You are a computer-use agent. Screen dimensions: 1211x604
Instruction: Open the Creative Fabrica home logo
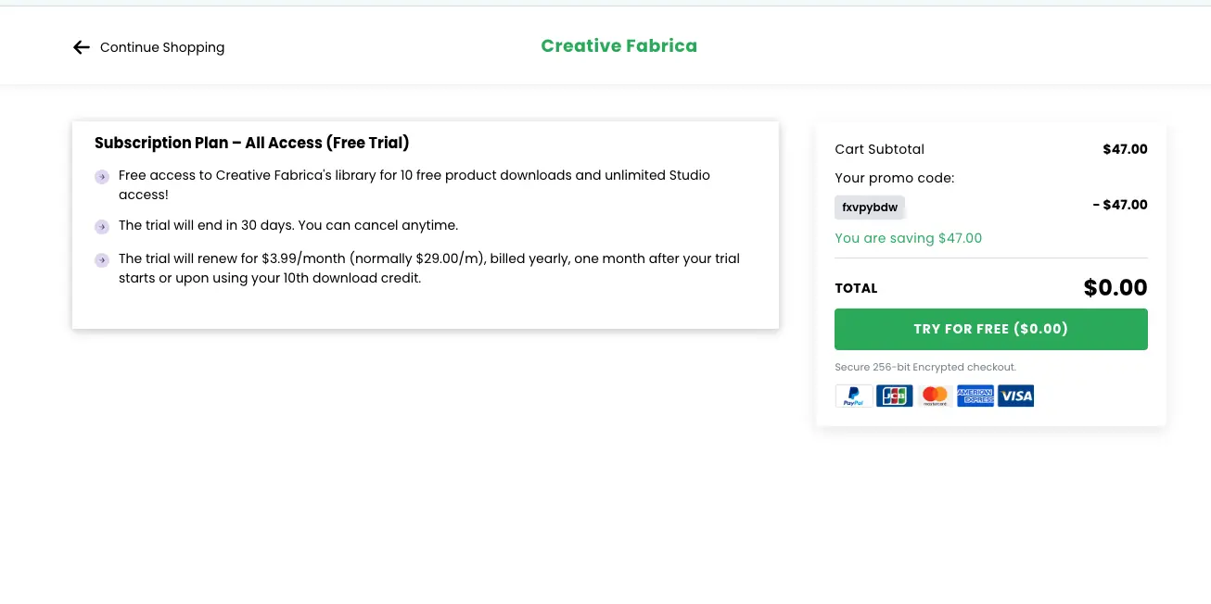[x=618, y=45]
